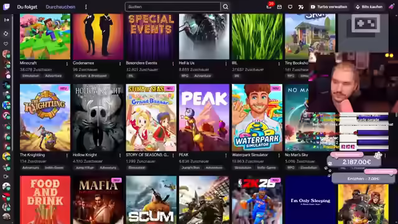Click the Indie-Game tag under Waterpark Simulator
Viewport: 398px width, 224px height.
coord(266,168)
